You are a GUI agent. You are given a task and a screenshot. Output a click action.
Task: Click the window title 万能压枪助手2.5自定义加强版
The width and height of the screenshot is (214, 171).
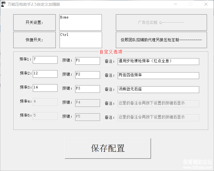34,4
